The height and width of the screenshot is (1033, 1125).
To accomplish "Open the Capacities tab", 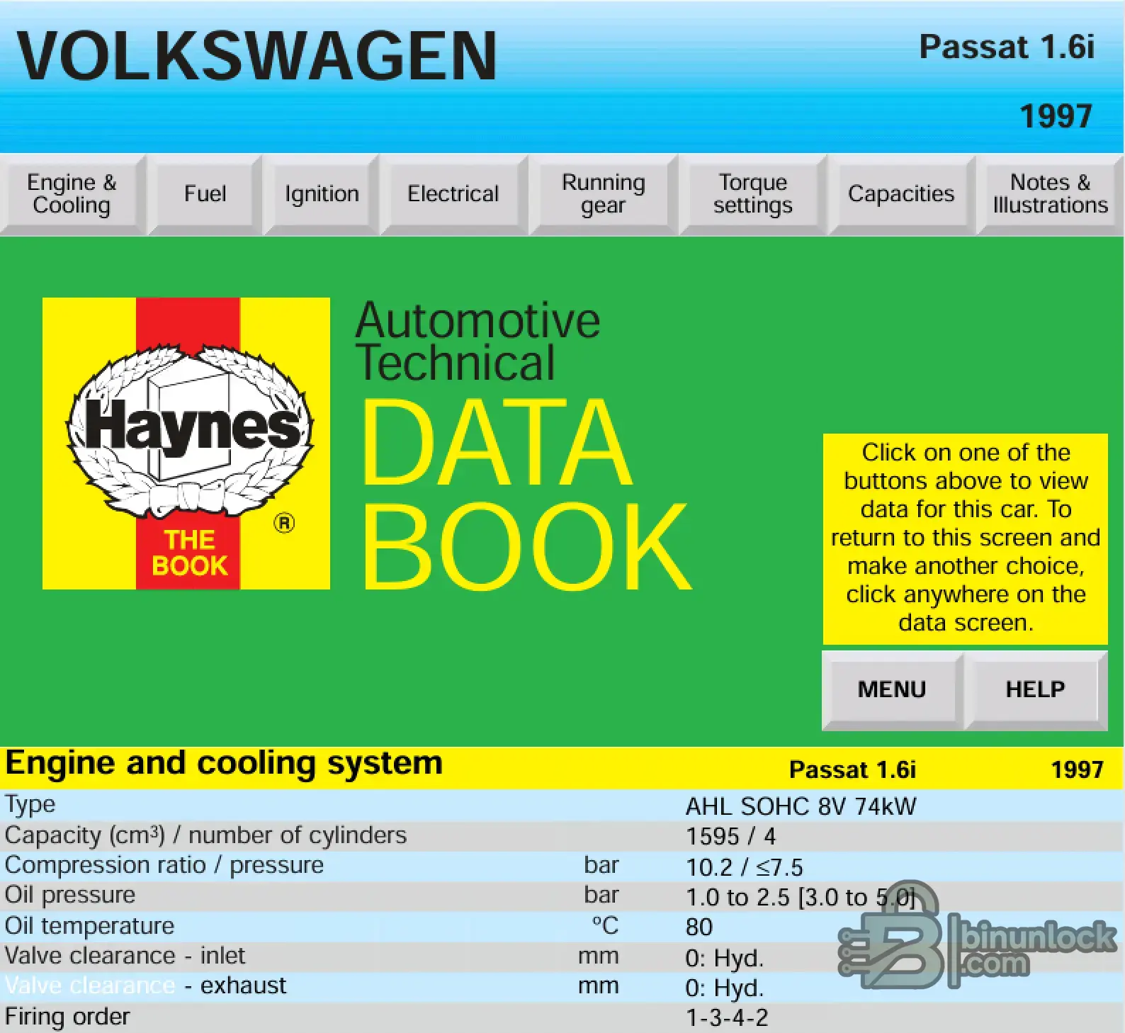I will coord(901,194).
